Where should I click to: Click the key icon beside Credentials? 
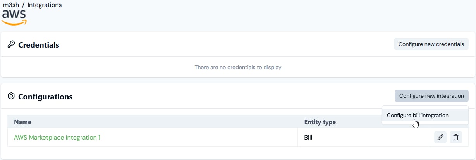point(11,44)
